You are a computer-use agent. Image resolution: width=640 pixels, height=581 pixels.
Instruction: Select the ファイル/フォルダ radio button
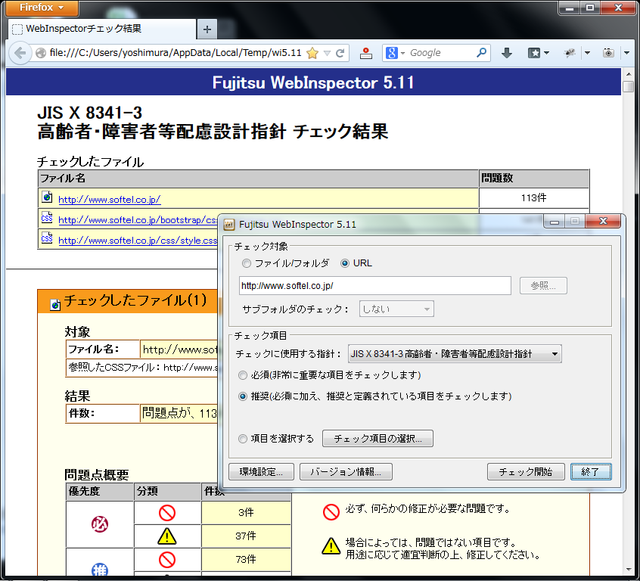pos(246,263)
